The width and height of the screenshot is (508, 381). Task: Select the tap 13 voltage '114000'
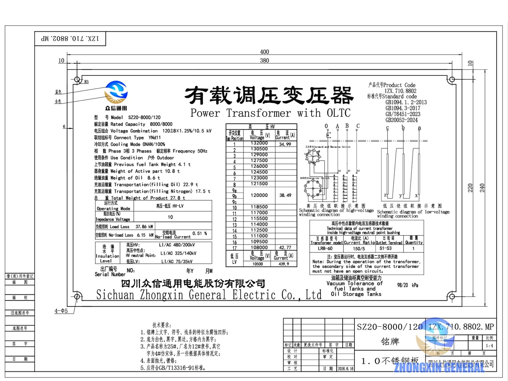(x=259, y=224)
